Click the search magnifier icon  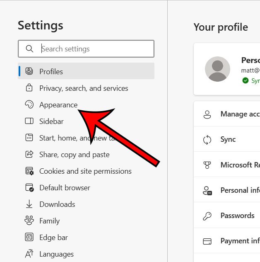(29, 49)
